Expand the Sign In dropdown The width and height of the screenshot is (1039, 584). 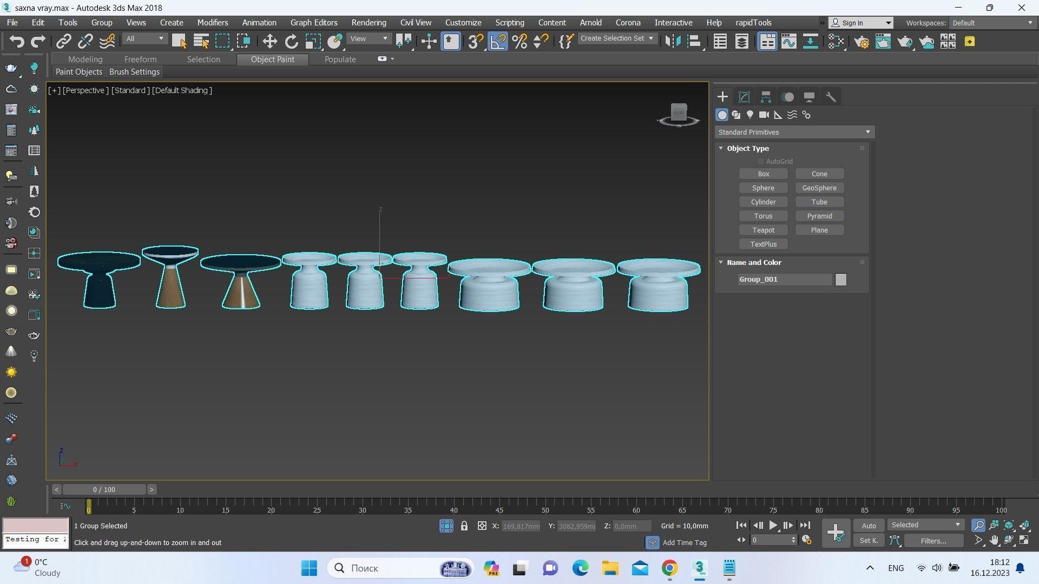pyautogui.click(x=888, y=23)
